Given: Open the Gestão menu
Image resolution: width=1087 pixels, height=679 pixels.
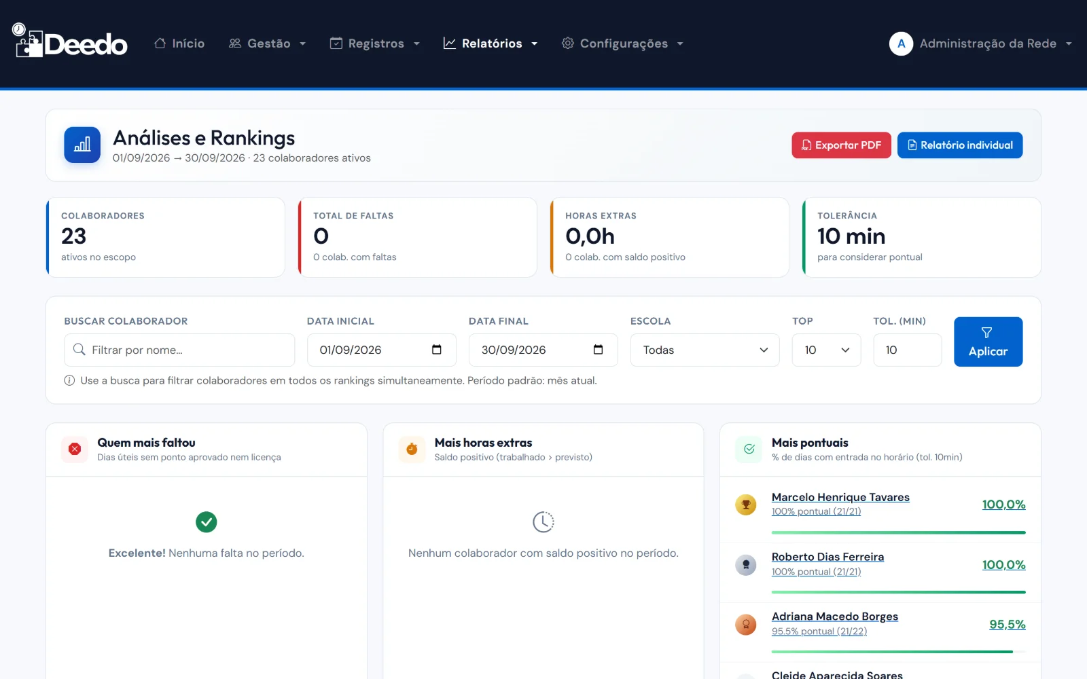Looking at the screenshot, I should tap(268, 43).
